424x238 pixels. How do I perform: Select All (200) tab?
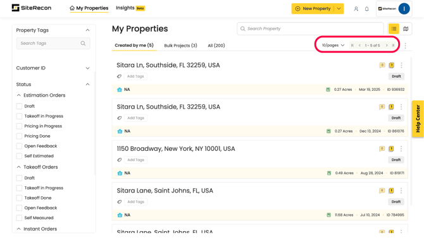coord(216,45)
